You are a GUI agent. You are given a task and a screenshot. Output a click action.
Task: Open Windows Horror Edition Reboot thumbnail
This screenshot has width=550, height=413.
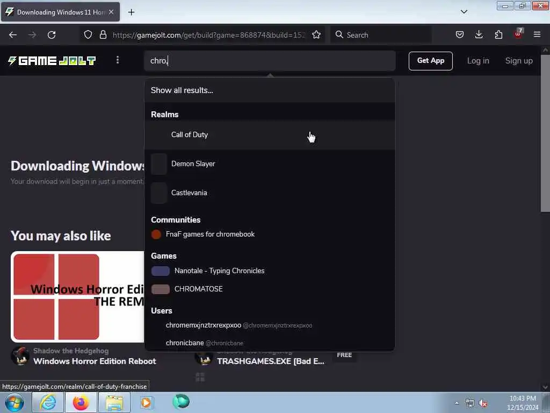tap(77, 297)
